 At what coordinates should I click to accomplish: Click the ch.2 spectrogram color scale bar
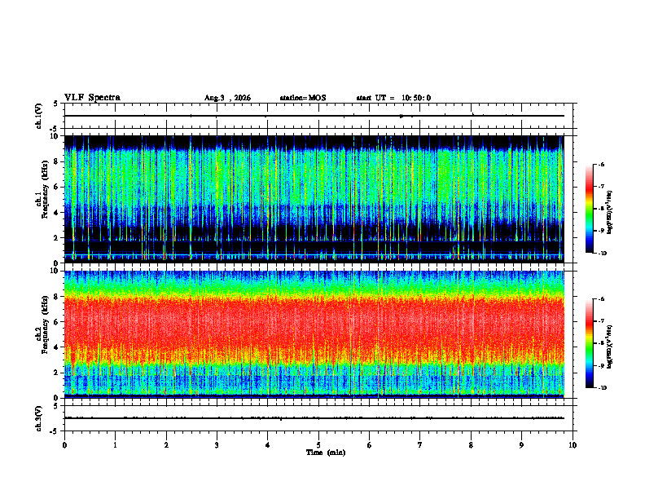click(x=589, y=343)
